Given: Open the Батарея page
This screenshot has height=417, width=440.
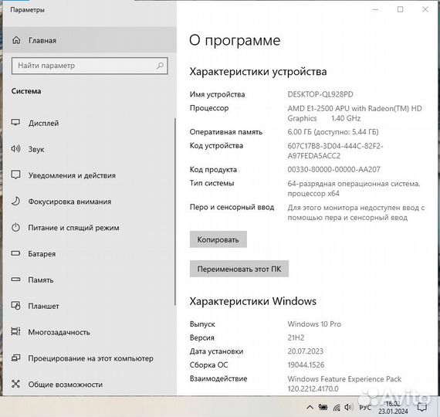Looking at the screenshot, I should click(90, 253).
